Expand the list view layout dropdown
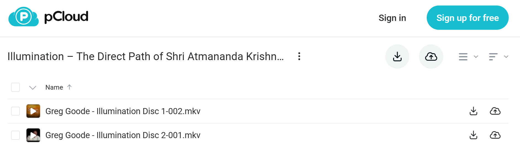This screenshot has height=145, width=520. coord(468,57)
